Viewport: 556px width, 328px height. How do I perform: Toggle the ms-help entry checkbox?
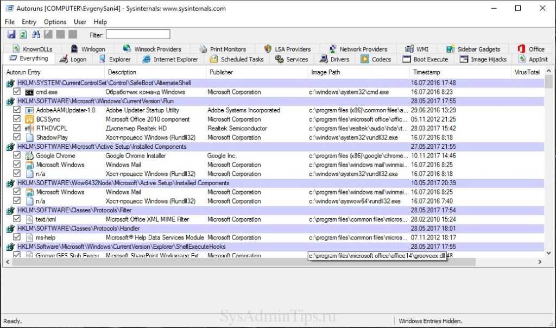coord(17,238)
